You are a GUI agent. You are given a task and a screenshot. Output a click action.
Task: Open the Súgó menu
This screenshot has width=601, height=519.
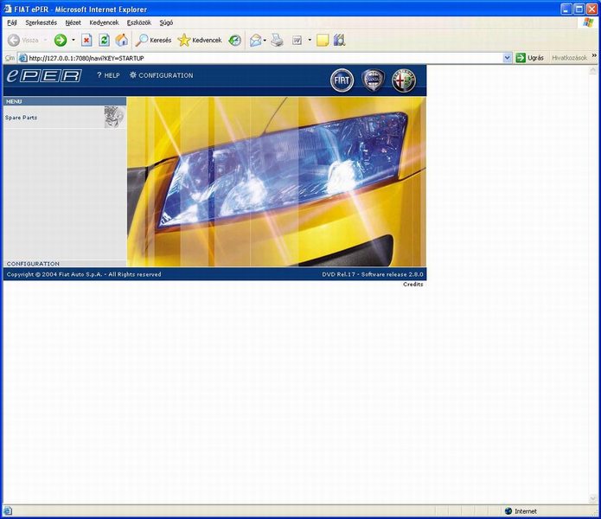click(x=166, y=22)
